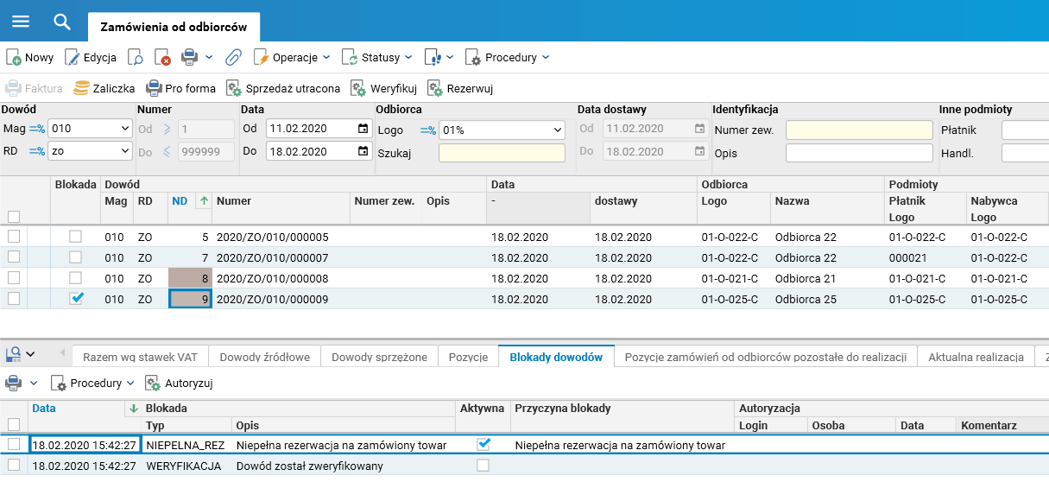Toggle Aktywna checkbox for WERYFIKACJA
1049x482 pixels.
[x=483, y=465]
